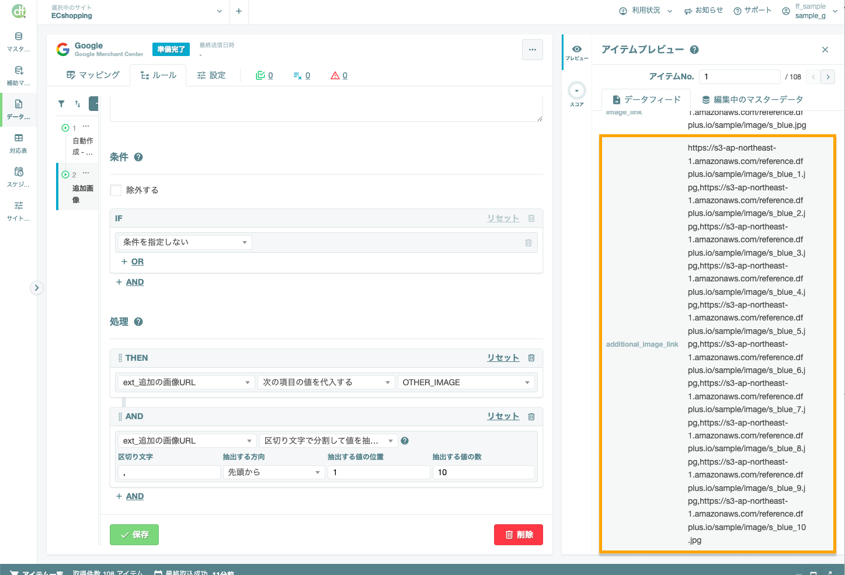
Task: Toggle the play status icon of rule 2
Action: coord(65,175)
